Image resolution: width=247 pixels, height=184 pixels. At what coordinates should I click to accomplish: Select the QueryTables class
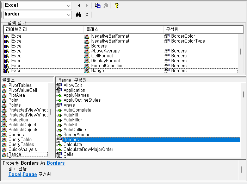coord(21,145)
